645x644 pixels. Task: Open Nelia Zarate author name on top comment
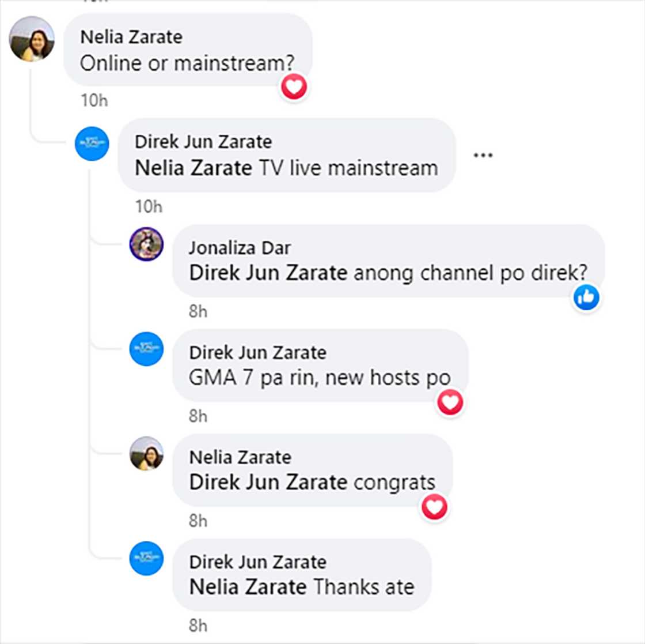point(131,37)
